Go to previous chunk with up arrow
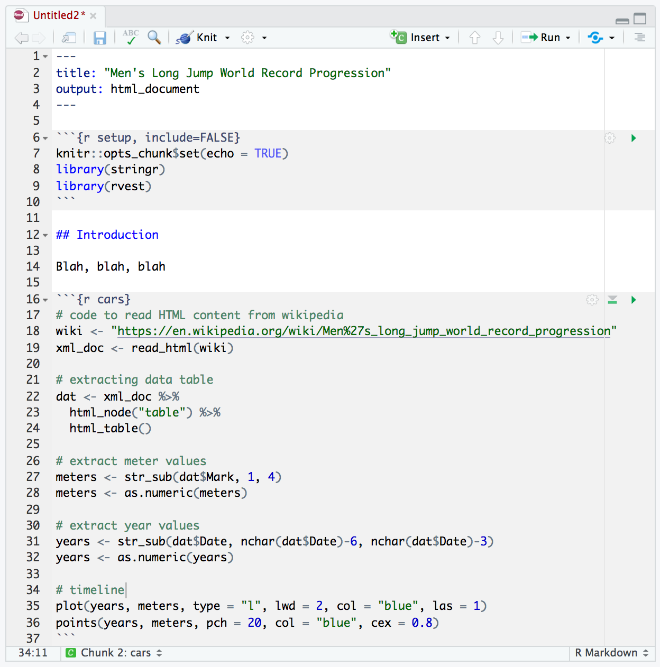660x667 pixels. coord(474,38)
